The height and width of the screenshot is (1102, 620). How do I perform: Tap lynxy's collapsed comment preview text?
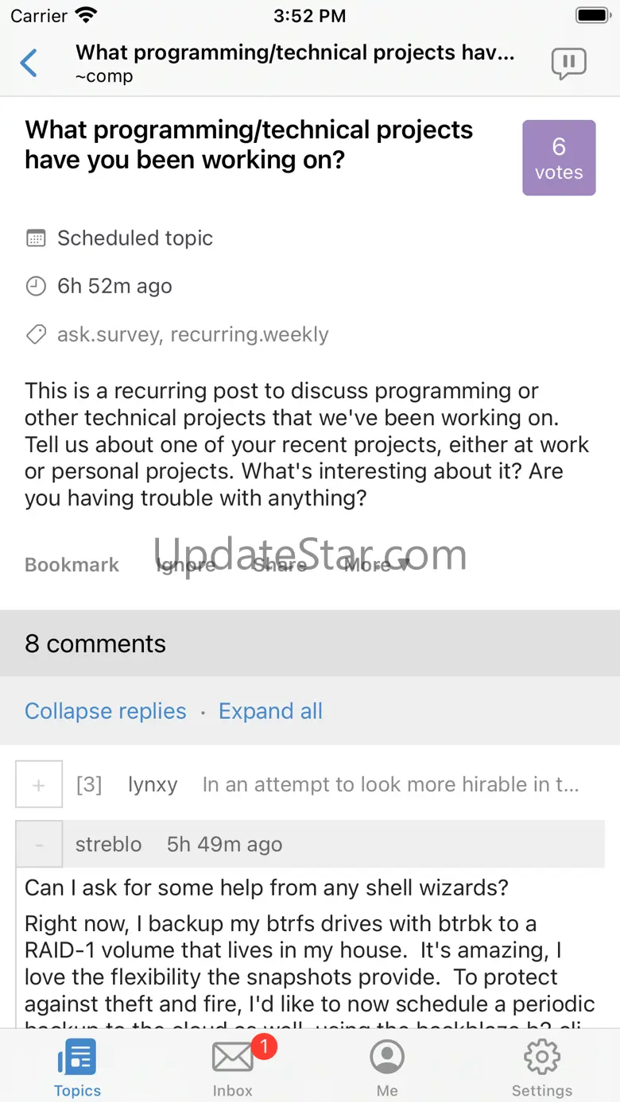click(x=390, y=785)
